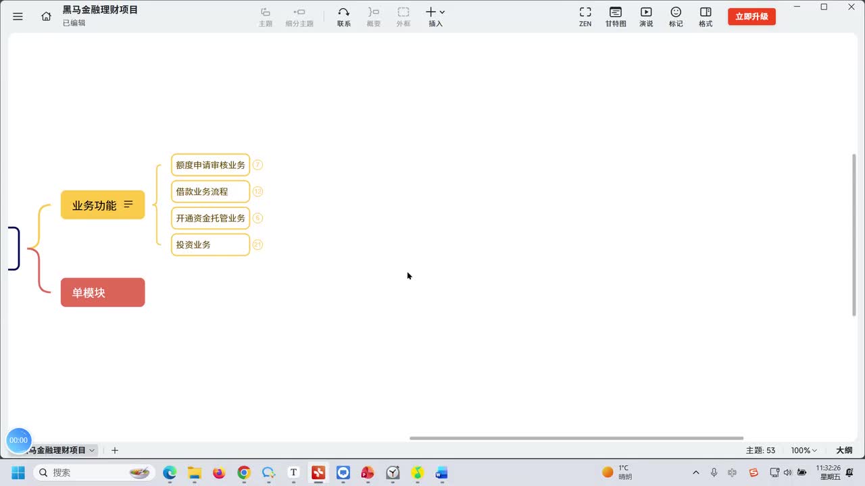Image resolution: width=865 pixels, height=486 pixels.
Task: Click the upgrade now (立即升级) button
Action: [751, 16]
